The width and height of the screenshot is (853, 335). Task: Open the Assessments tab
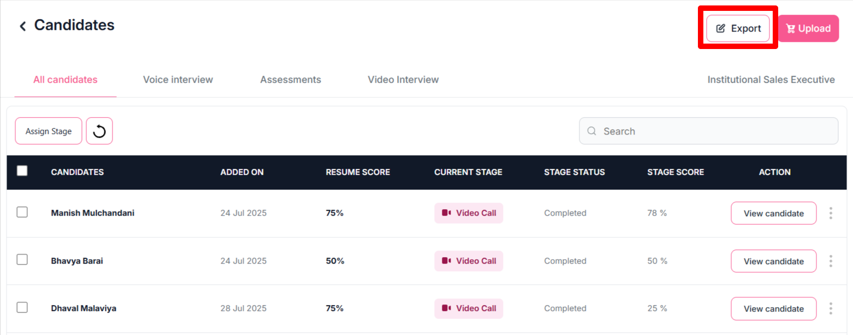click(x=291, y=80)
